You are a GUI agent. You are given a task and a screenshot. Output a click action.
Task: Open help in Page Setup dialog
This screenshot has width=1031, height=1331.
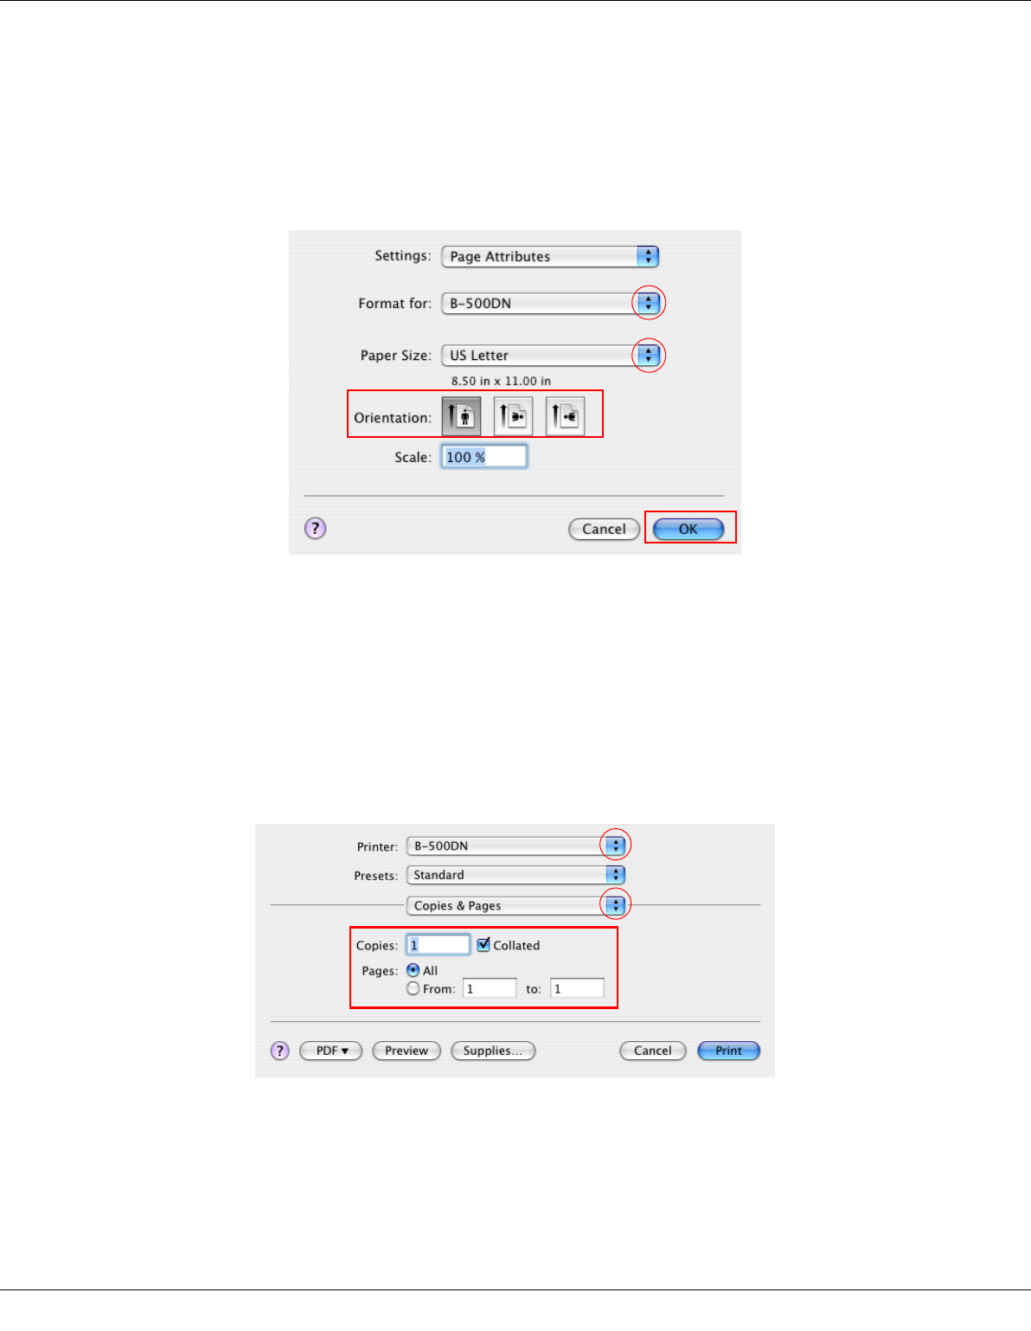pos(316,528)
